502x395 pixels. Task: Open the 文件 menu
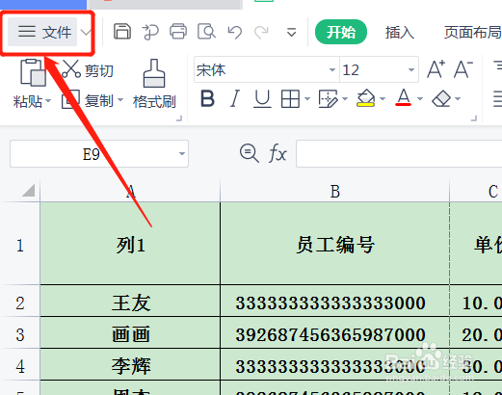(42, 32)
